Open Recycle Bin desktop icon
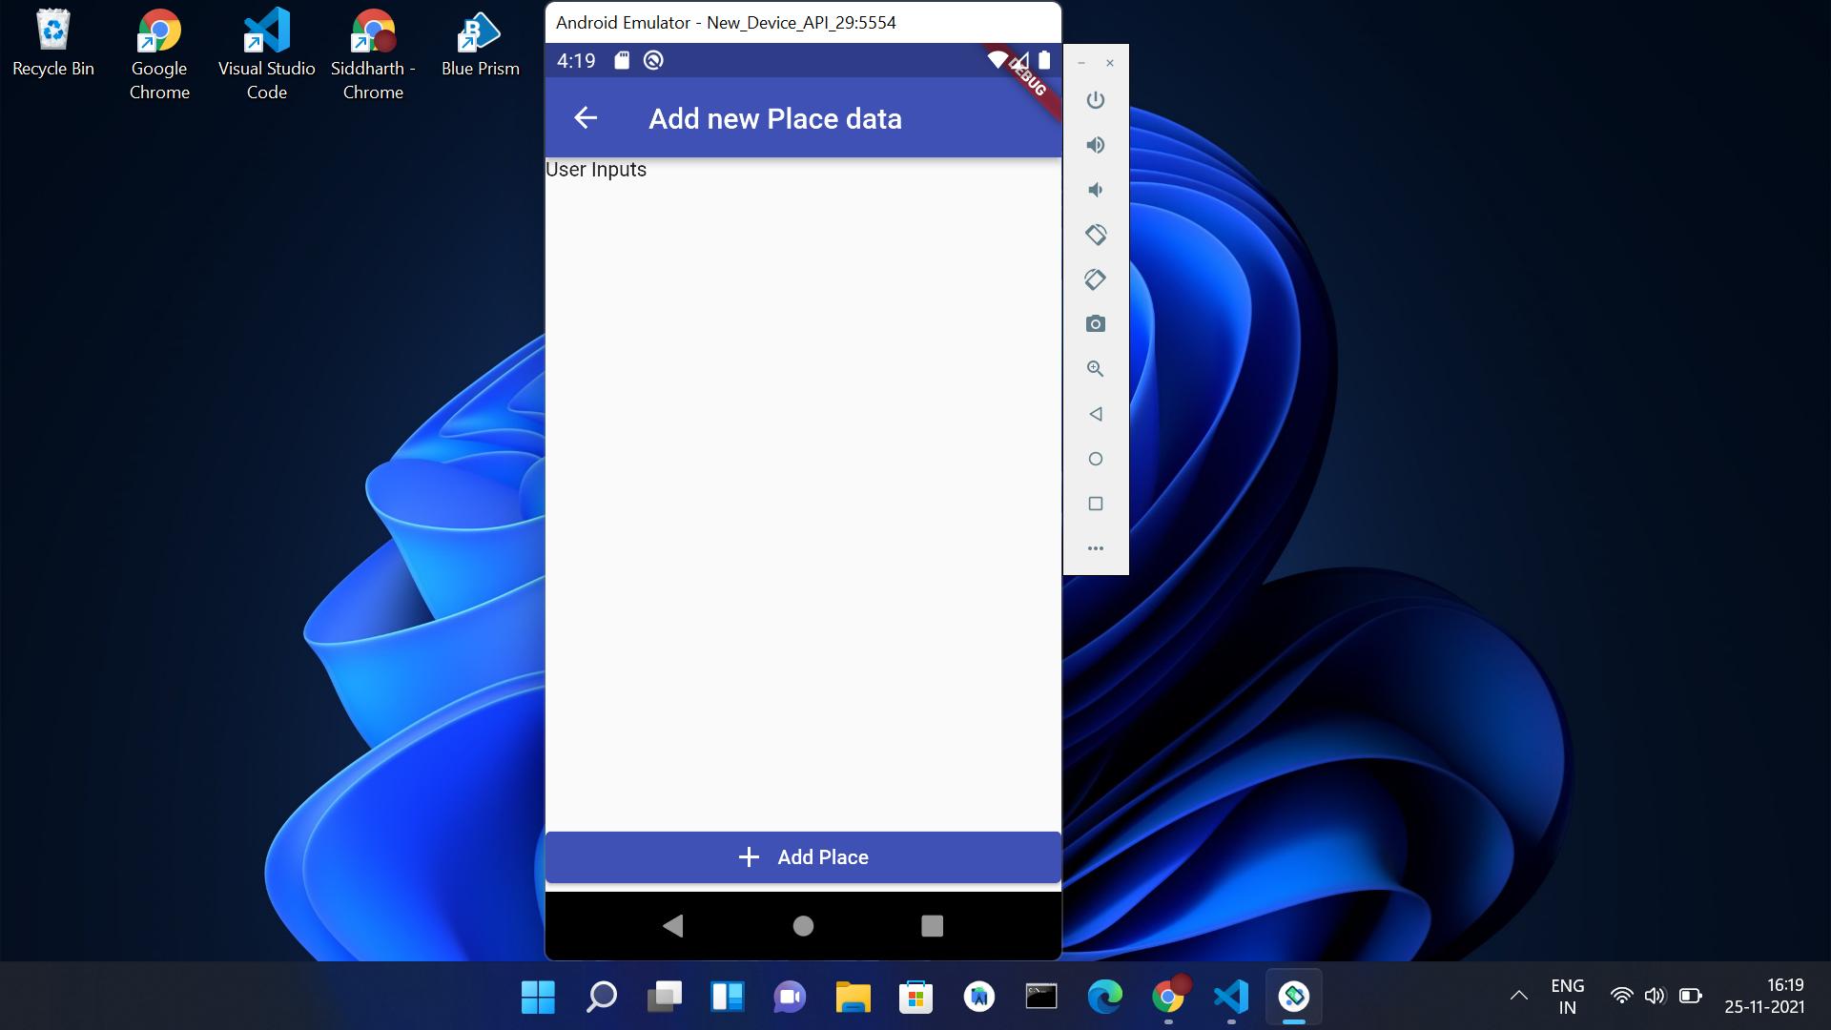Viewport: 1831px width, 1030px height. click(x=53, y=44)
